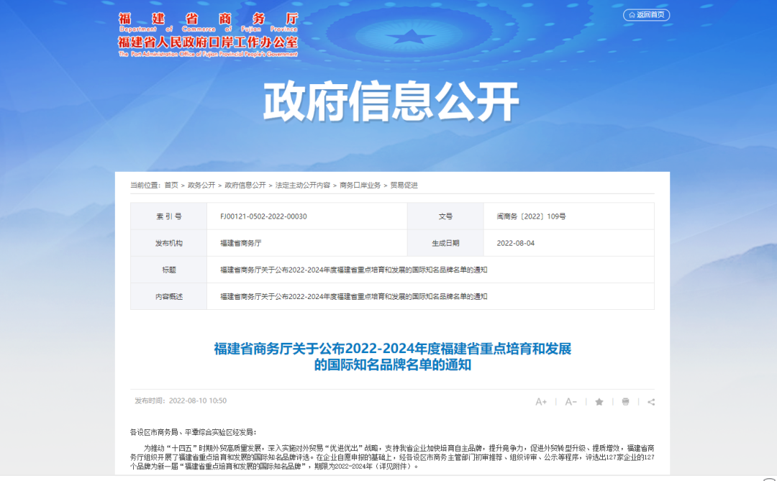Click 政府信息公开 banner heading

(391, 102)
